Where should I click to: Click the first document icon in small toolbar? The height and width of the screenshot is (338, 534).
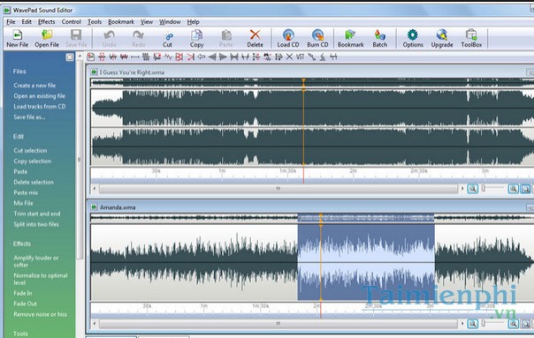(91, 56)
